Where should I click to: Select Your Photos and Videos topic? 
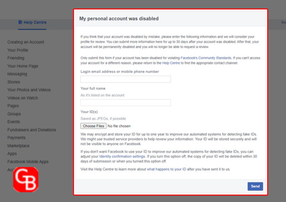[29, 90]
